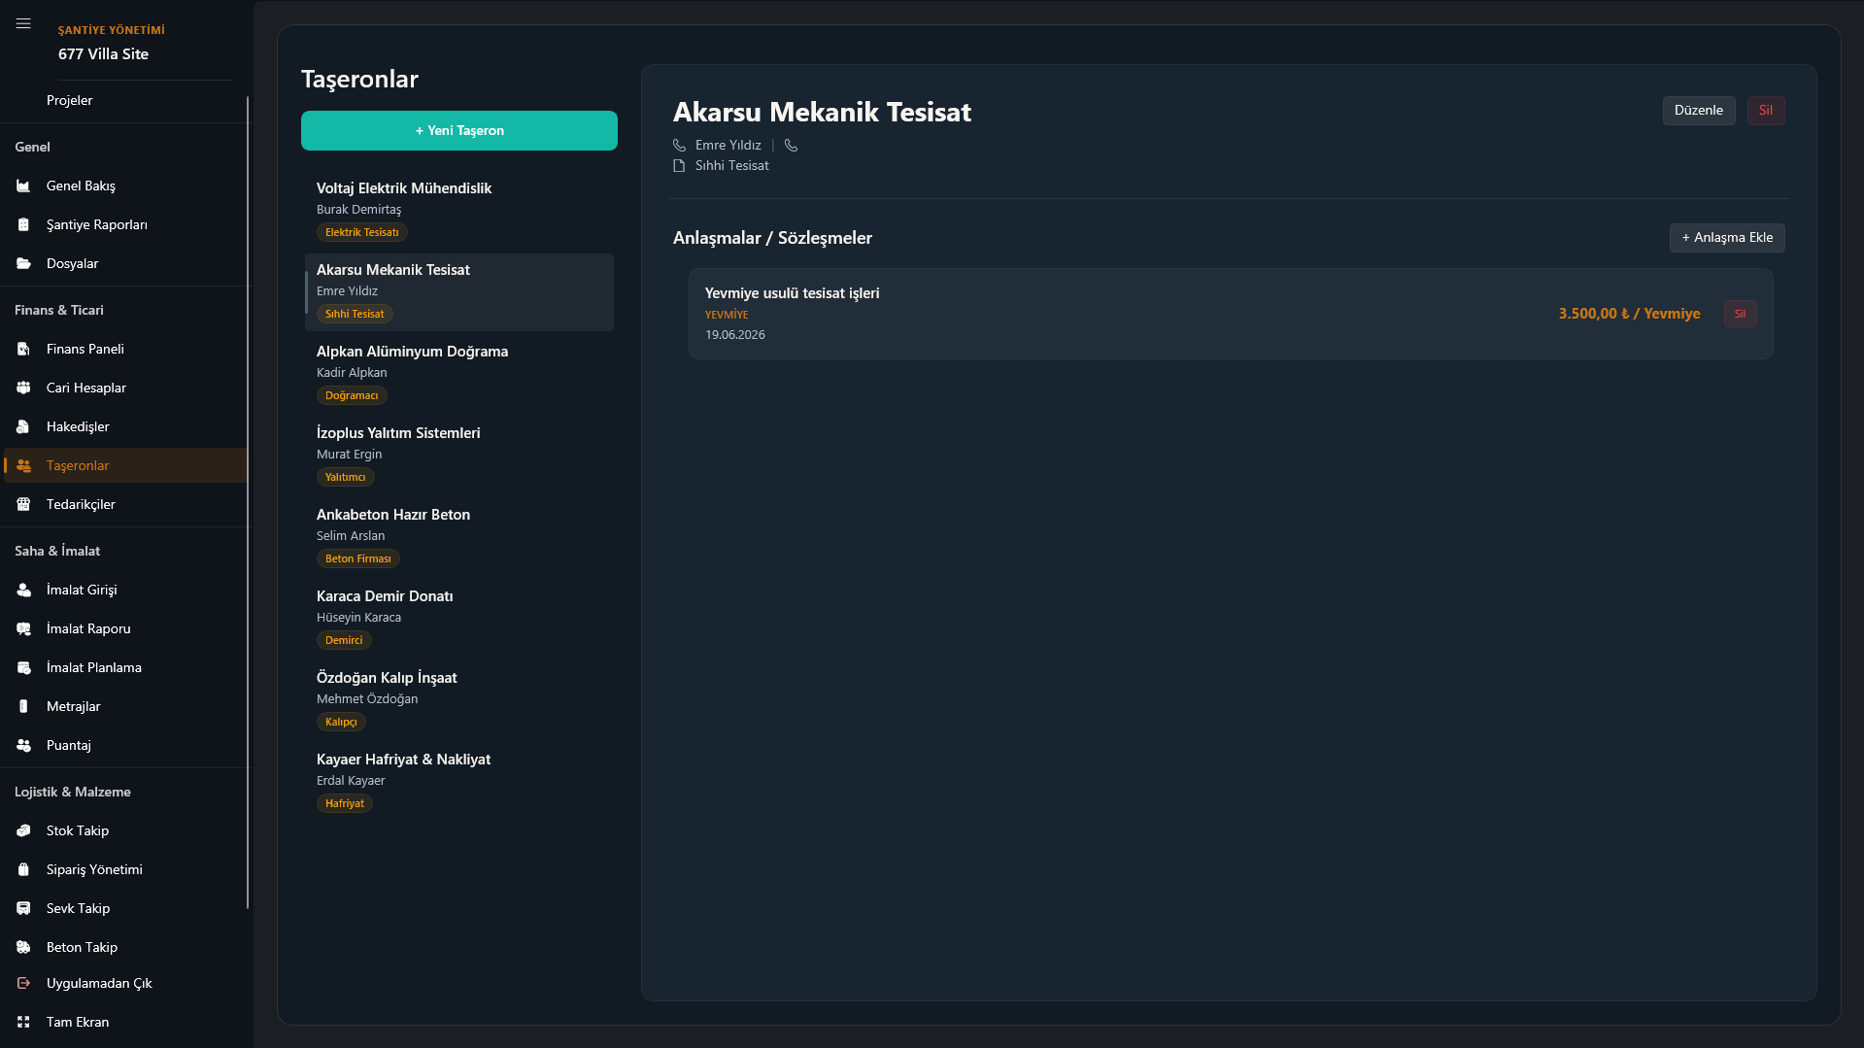Viewport: 1864px width, 1048px height.
Task: Toggle the hamburger menu icon
Action: [23, 23]
